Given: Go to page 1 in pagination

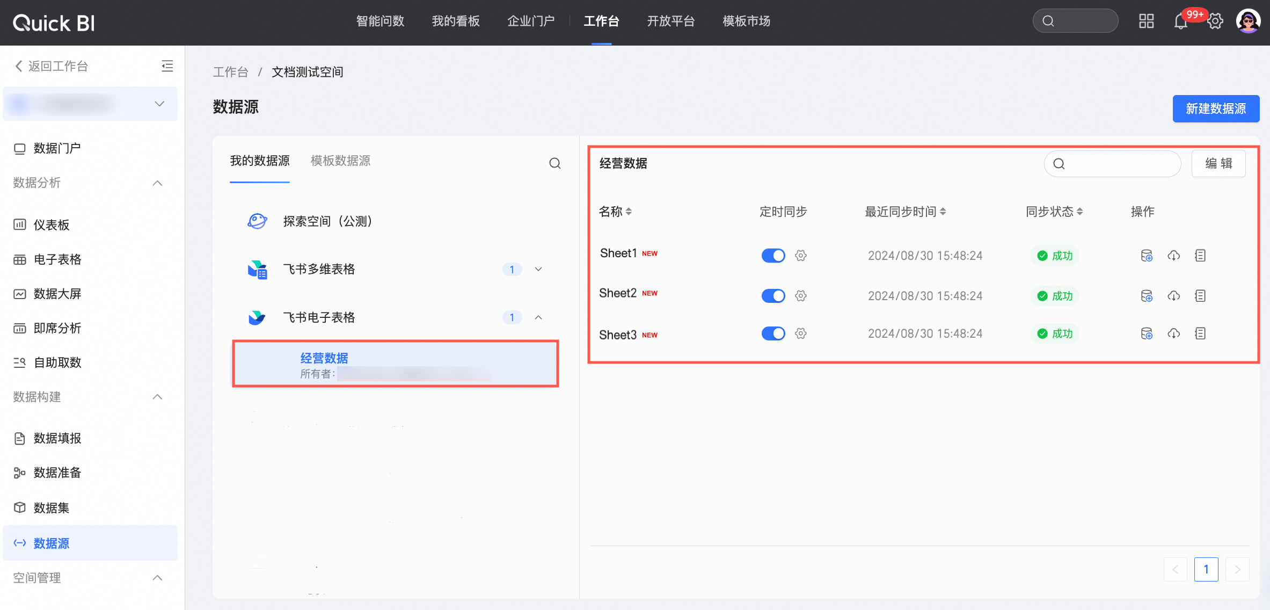Looking at the screenshot, I should coord(1206,569).
